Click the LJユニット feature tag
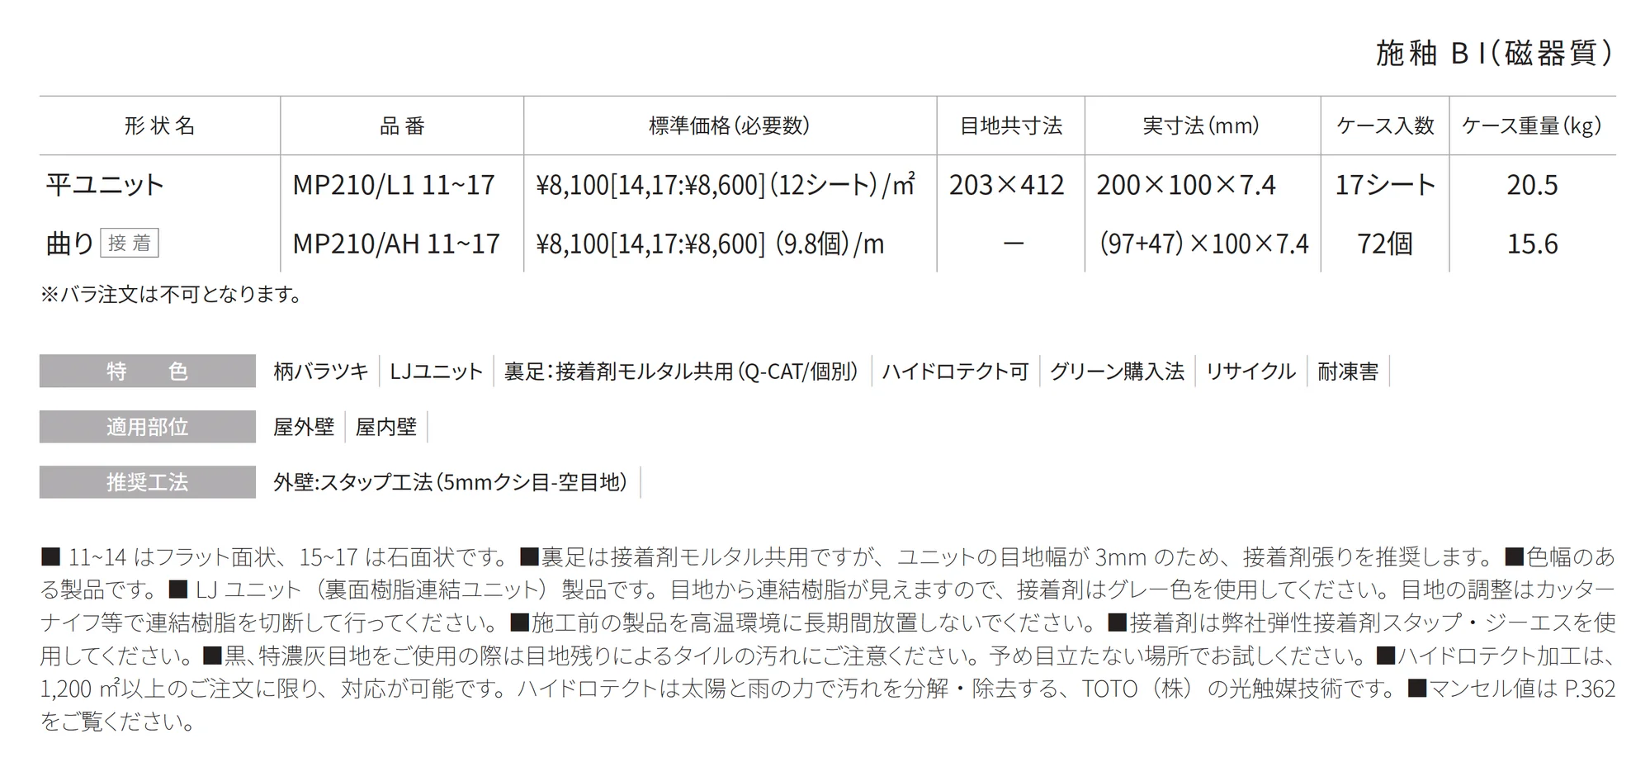 436,372
